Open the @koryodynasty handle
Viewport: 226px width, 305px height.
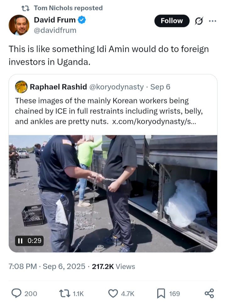(116, 87)
